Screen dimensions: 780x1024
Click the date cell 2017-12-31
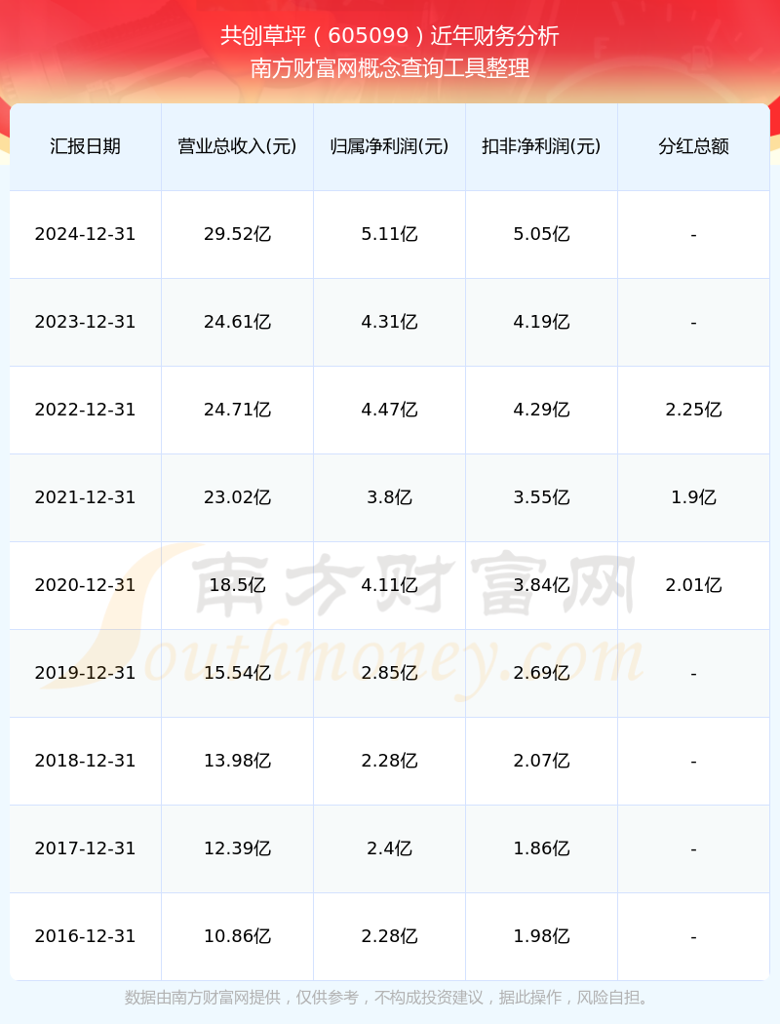(x=86, y=848)
